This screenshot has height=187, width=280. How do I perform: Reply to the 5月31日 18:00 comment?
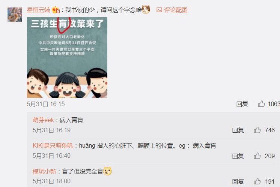(238, 182)
